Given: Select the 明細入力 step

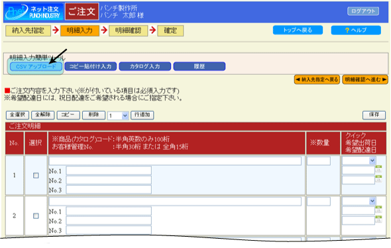Looking at the screenshot, I should click(80, 30).
